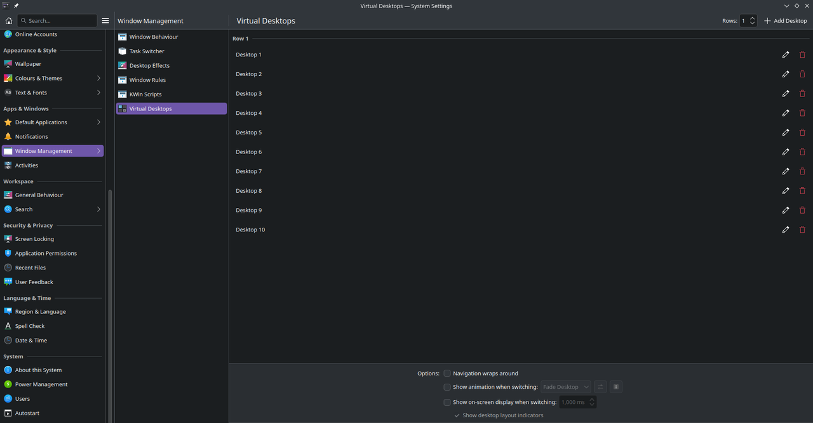This screenshot has height=423, width=813.
Task: Open the Fade Desktop animation dropdown
Action: tap(565, 387)
